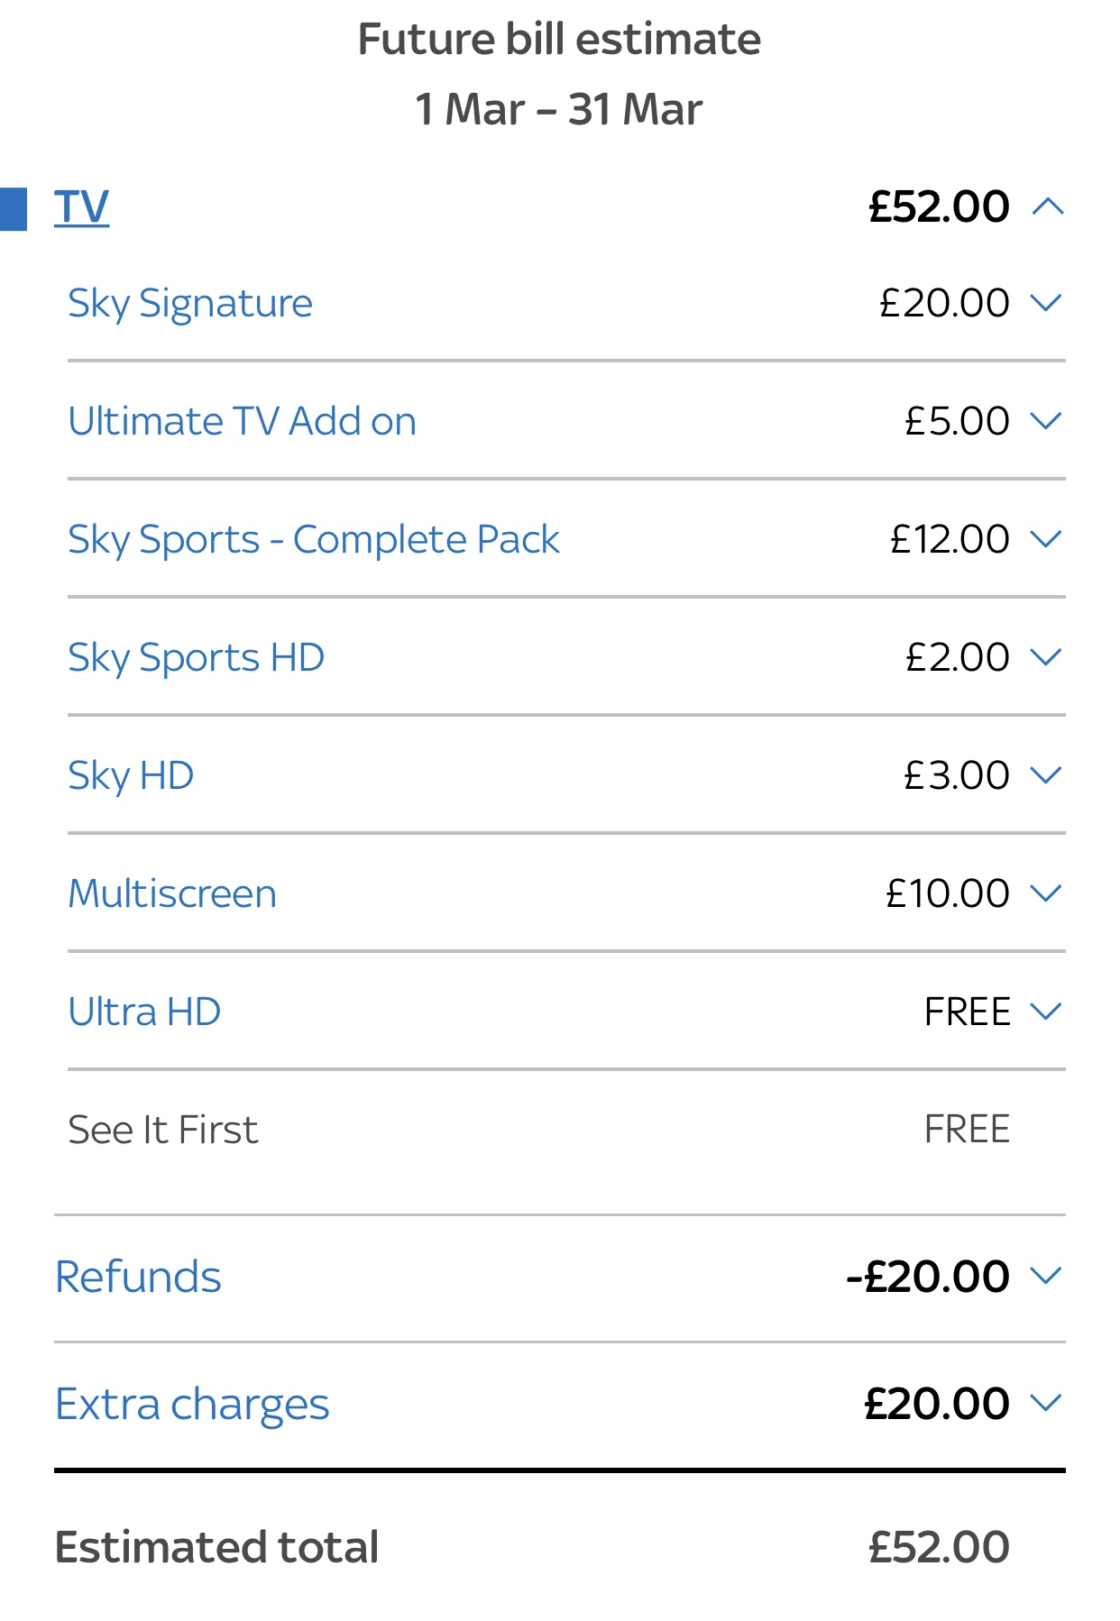Expand Multiscreen chevron

point(1047,893)
